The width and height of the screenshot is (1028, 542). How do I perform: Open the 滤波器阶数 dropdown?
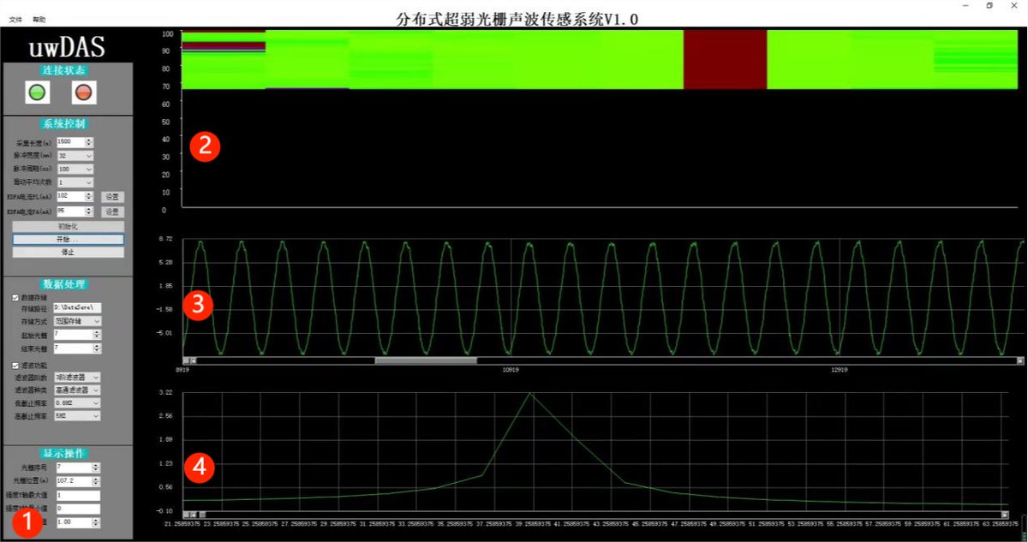(77, 377)
